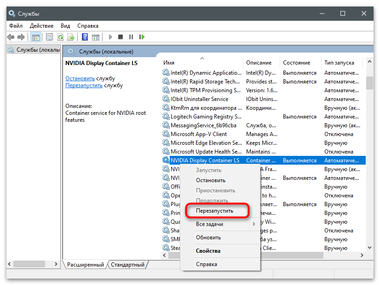Switch to the Стандартный tab
This screenshot has height=285, width=380.
(x=128, y=265)
